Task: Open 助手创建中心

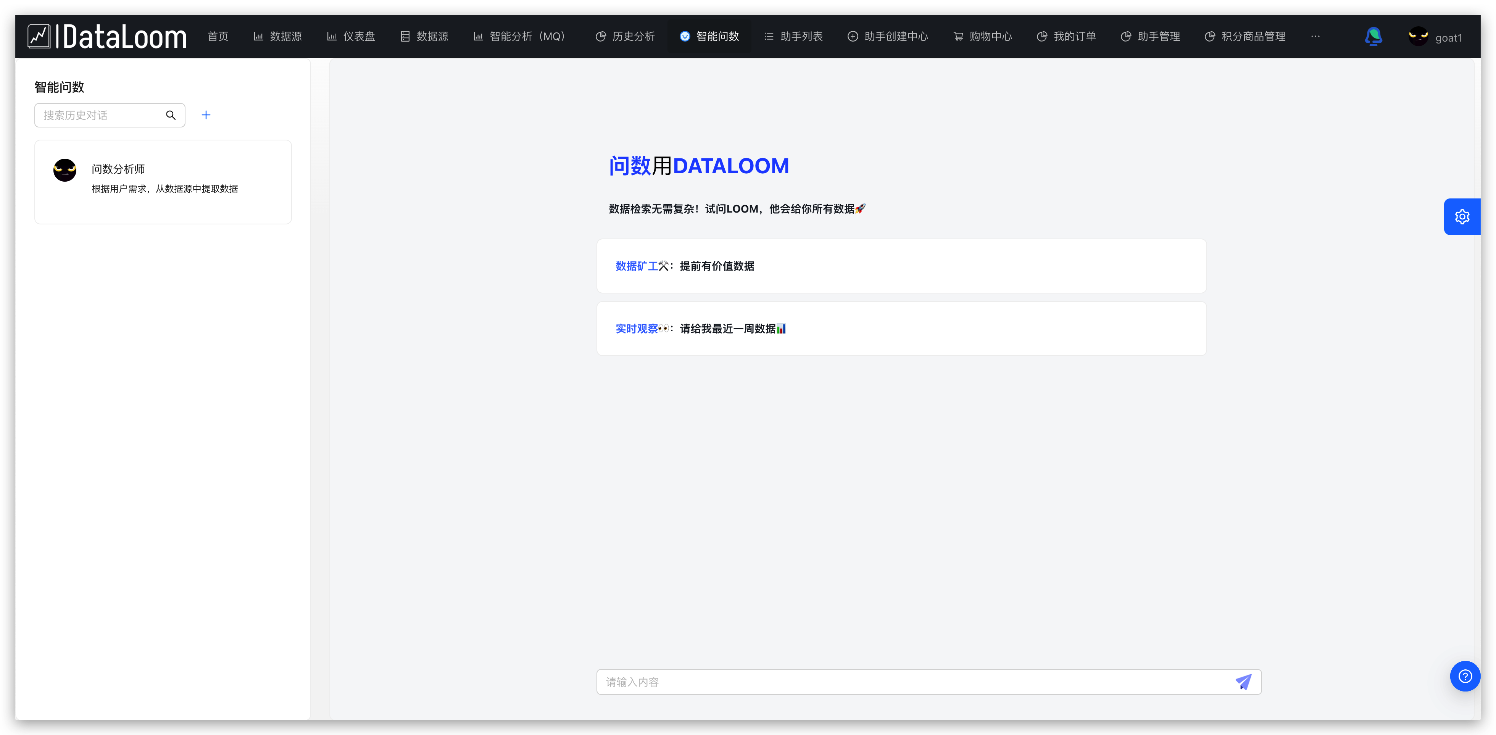Action: point(888,37)
